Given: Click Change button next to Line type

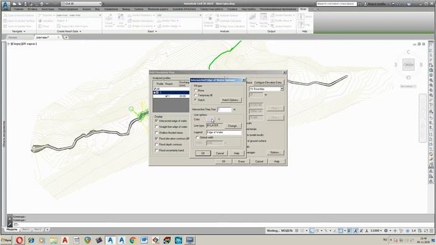Looking at the screenshot, I should [233, 126].
